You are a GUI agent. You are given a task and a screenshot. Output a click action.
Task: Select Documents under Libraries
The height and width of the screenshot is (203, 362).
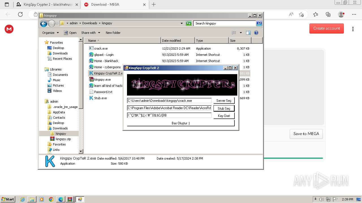[60, 75]
